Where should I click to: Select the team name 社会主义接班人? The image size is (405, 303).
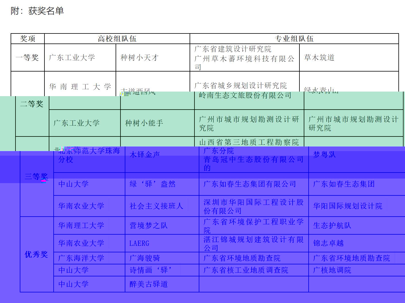point(156,206)
